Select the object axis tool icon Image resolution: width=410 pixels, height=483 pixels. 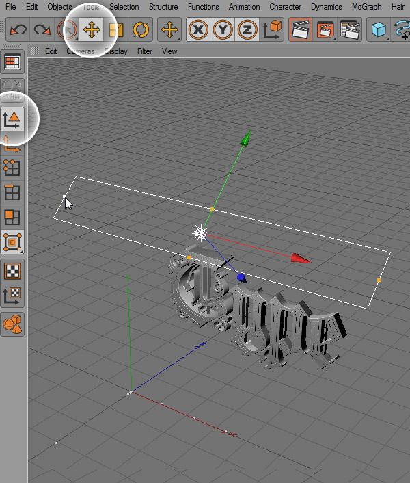(x=12, y=144)
